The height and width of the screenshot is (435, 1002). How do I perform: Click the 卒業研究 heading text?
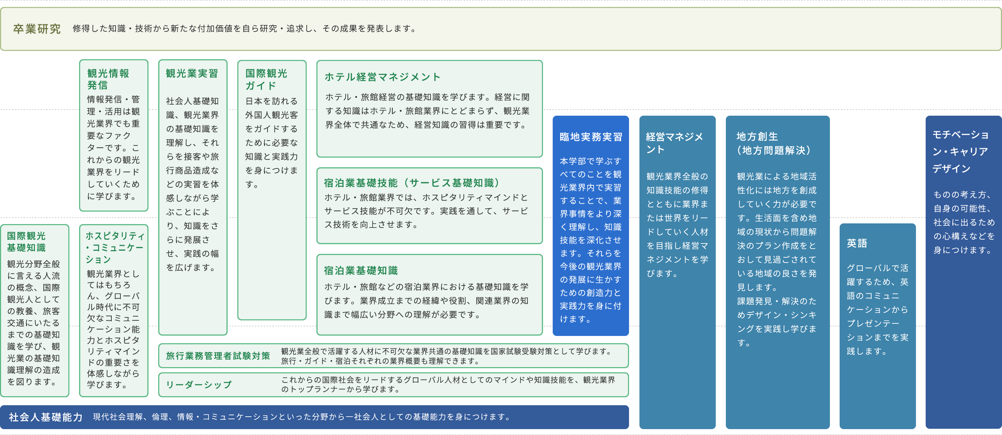point(37,29)
